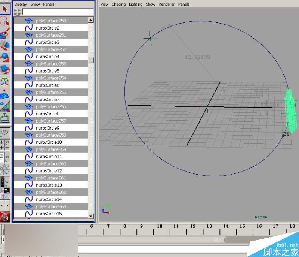Select nurbsCircle8 in the outliner
Image resolution: width=299 pixels, height=257 pixels.
click(51, 114)
